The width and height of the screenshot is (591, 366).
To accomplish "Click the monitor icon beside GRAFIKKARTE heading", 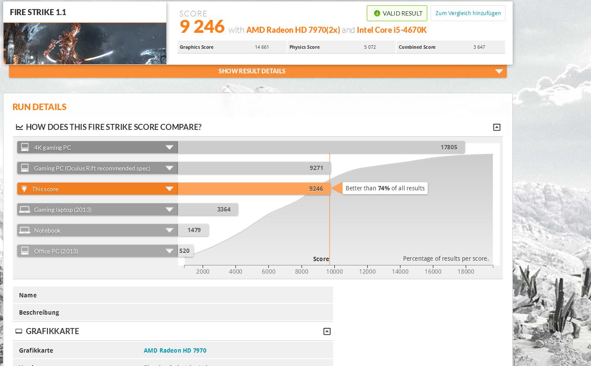I will [x=19, y=331].
